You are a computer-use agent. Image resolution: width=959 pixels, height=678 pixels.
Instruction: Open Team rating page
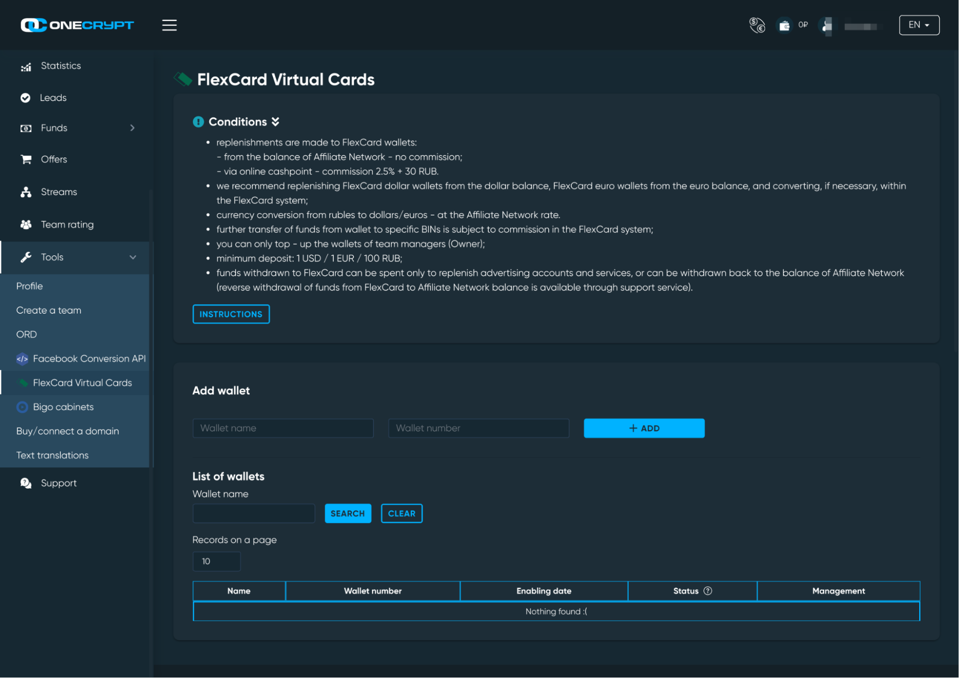tap(67, 225)
